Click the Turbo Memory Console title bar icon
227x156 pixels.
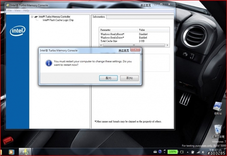(8, 5)
